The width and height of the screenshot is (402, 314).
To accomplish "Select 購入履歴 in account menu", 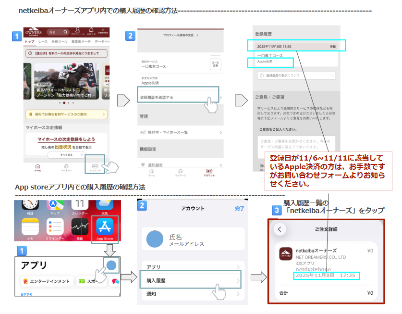I will [190, 280].
